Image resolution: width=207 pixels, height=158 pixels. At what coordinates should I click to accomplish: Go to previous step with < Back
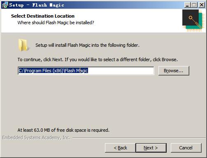[120, 148]
